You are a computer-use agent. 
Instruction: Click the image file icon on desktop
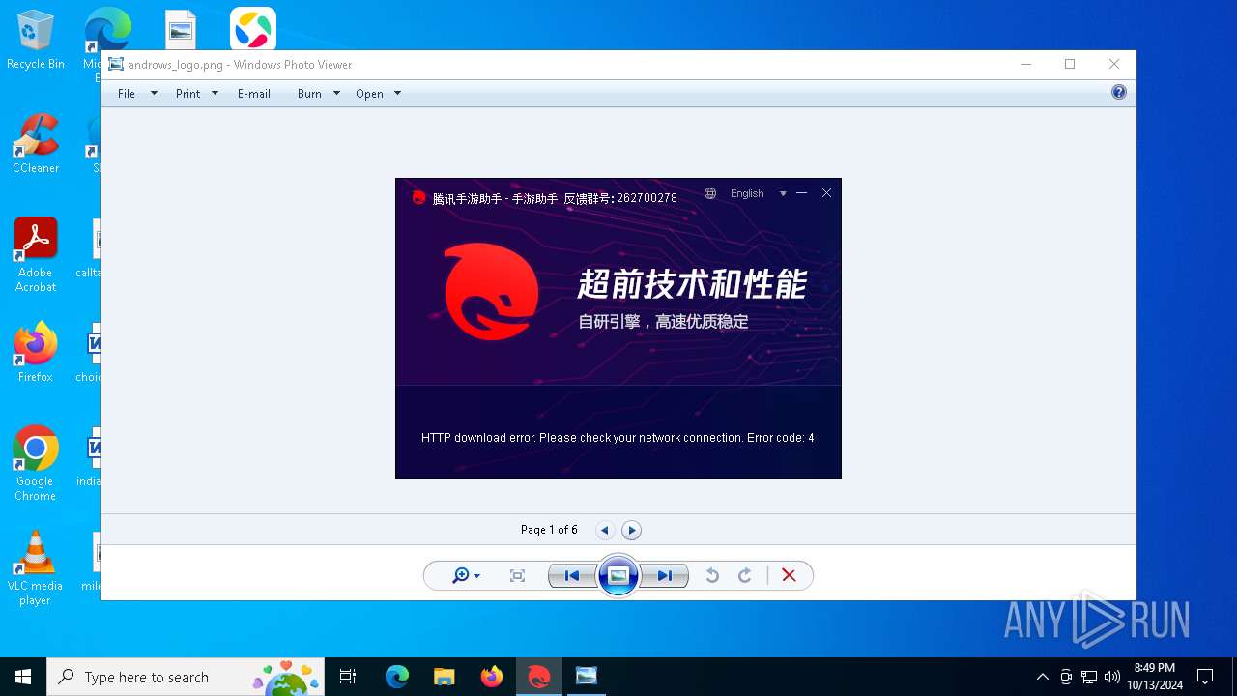(181, 30)
